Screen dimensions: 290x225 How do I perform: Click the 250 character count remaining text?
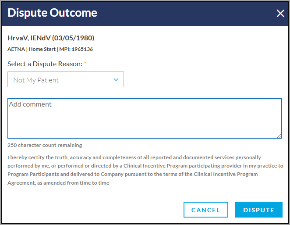coord(45,145)
